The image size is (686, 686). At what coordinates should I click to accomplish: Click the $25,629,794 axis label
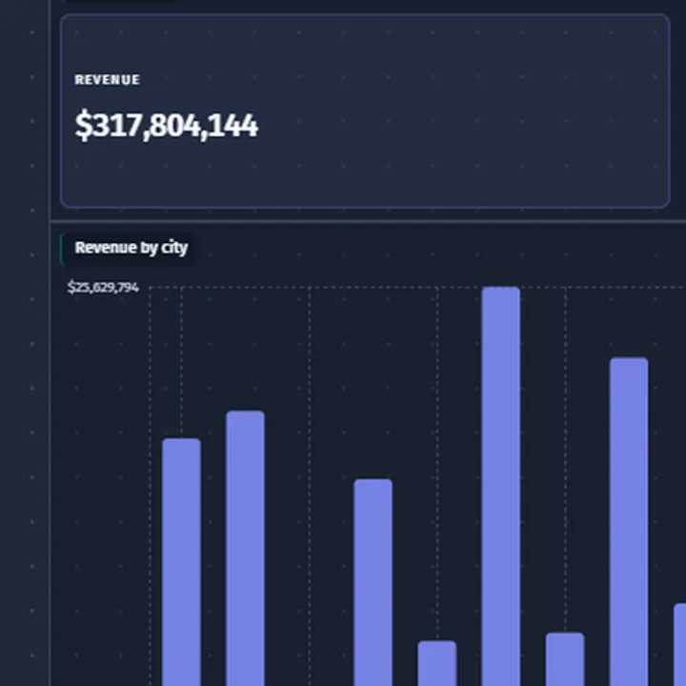pos(103,288)
